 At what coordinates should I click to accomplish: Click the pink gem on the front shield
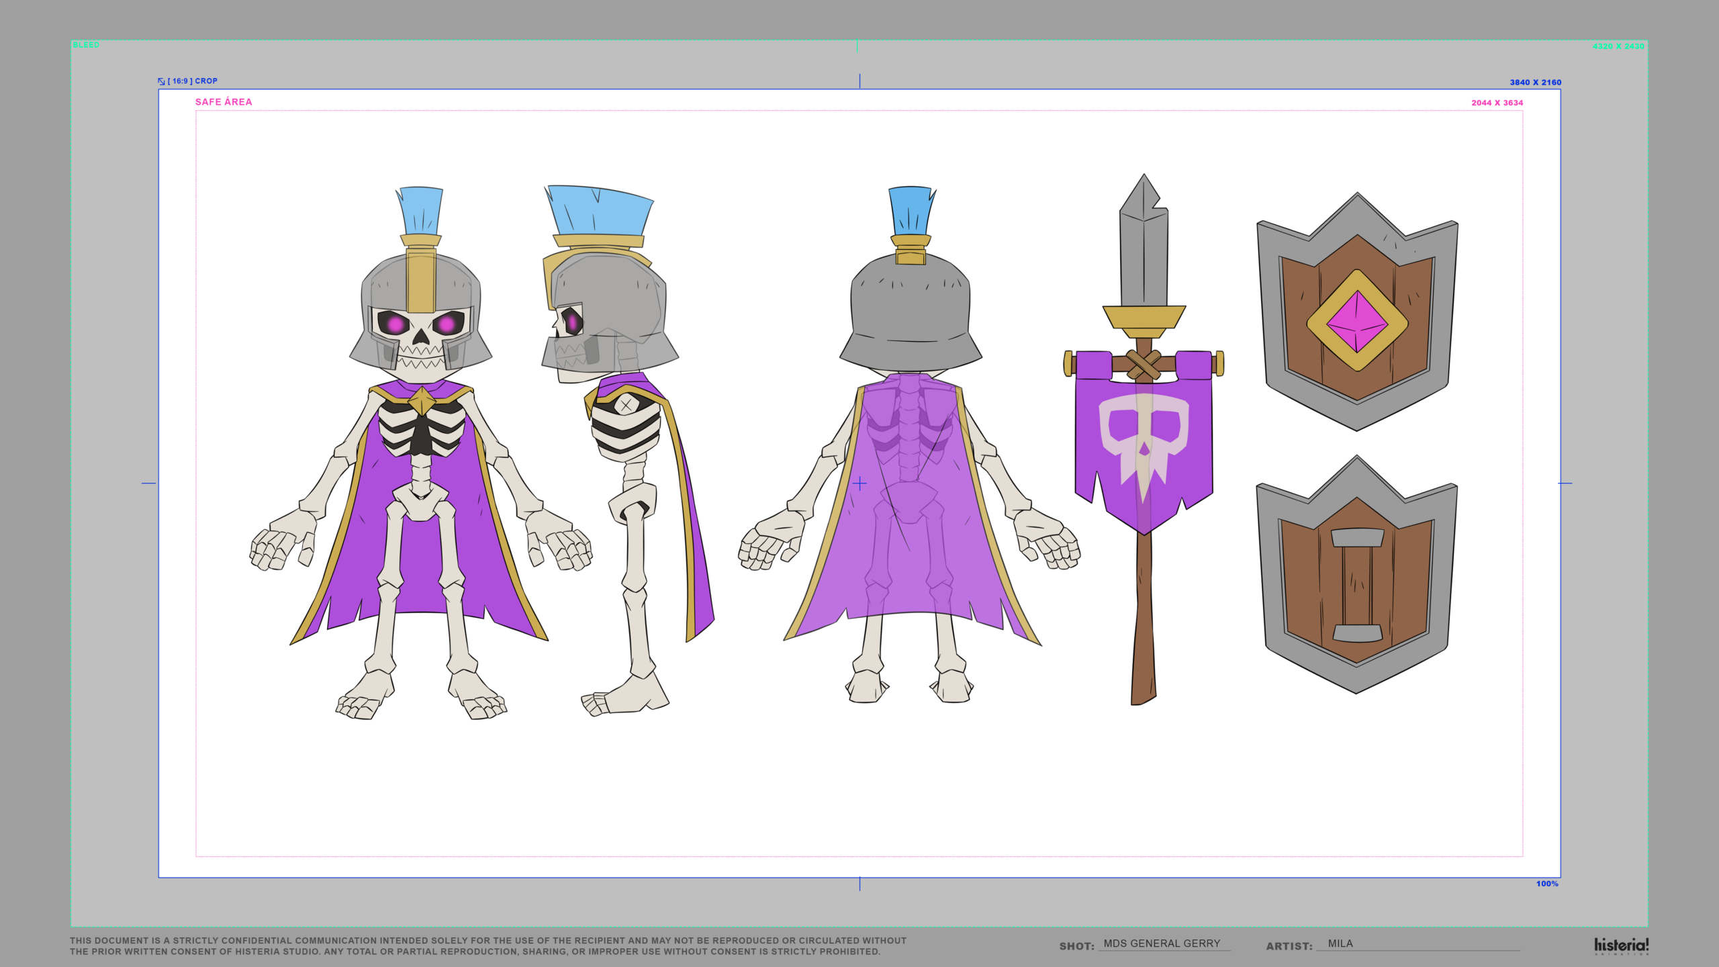(x=1357, y=322)
